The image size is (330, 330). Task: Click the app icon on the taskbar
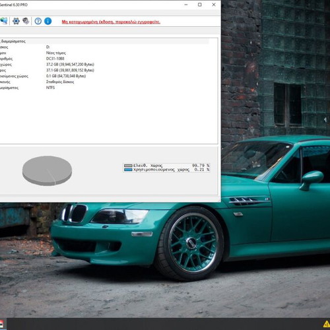pyautogui.click(x=1, y=324)
